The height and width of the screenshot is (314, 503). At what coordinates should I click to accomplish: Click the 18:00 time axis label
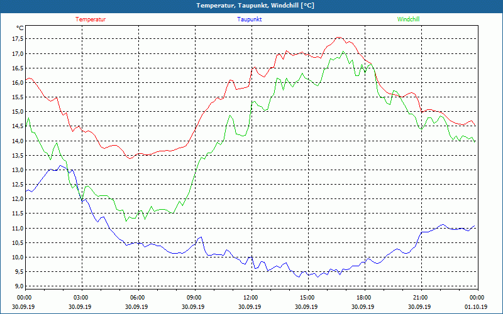[x=365, y=298]
